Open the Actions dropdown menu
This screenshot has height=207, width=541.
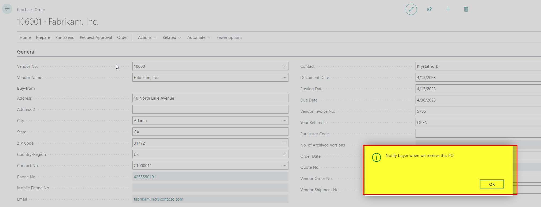[x=147, y=37]
